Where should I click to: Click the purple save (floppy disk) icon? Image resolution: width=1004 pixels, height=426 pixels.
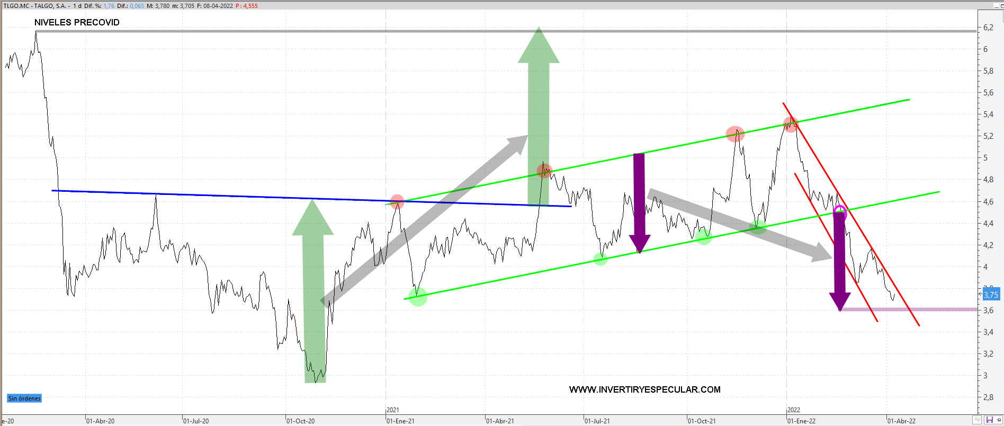989,420
